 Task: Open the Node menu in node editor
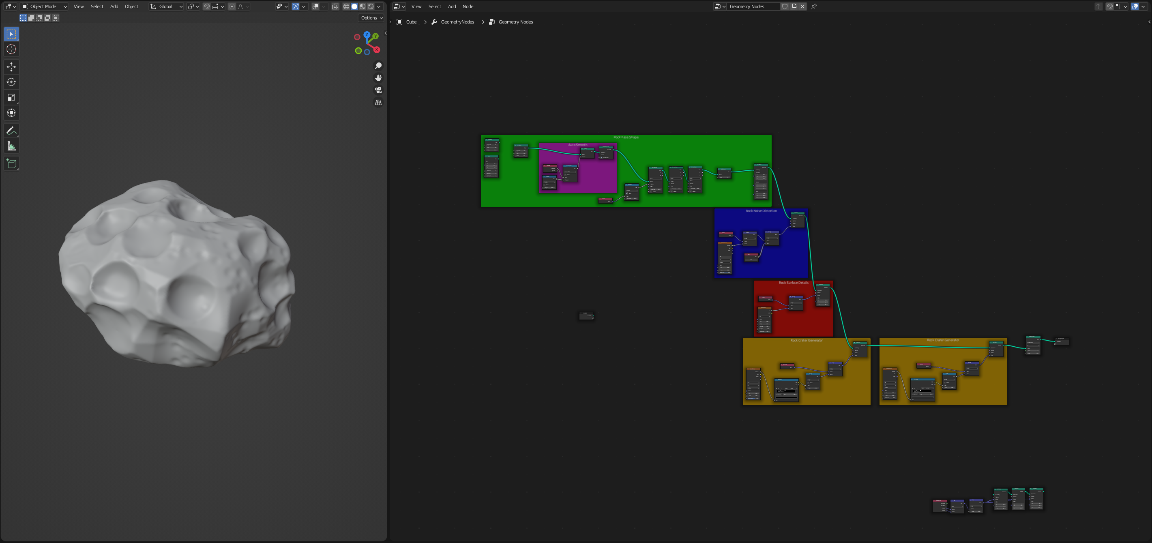(468, 6)
